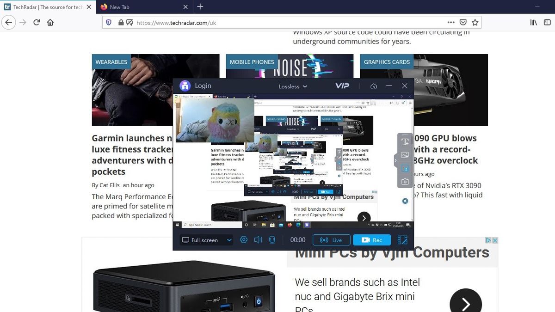This screenshot has height=312, width=555.
Task: Open the Image overlay tool
Action: click(x=405, y=155)
